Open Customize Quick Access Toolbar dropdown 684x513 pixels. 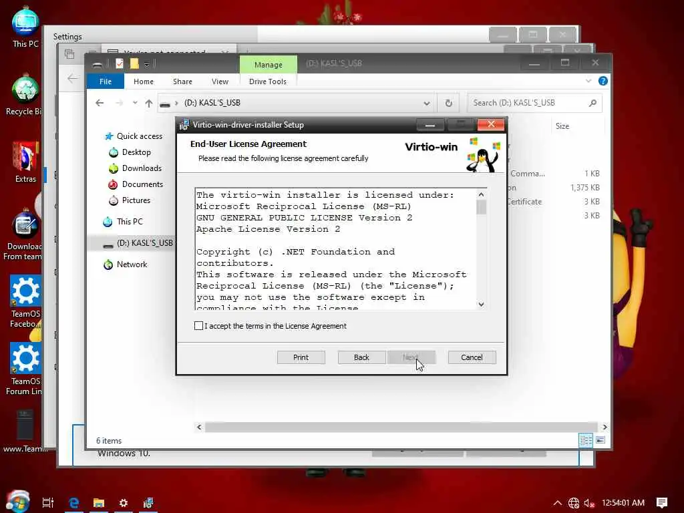147,65
